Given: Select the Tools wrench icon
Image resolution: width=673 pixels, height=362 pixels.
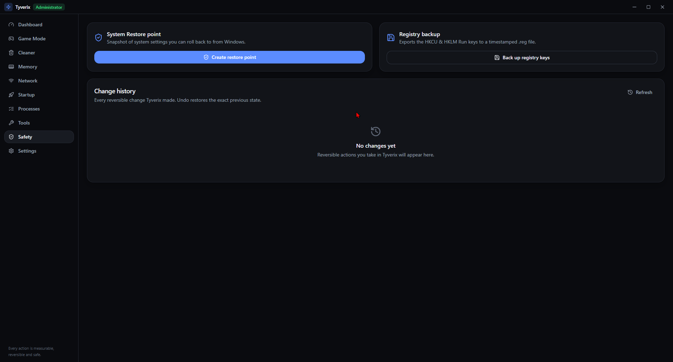Looking at the screenshot, I should pyautogui.click(x=11, y=123).
